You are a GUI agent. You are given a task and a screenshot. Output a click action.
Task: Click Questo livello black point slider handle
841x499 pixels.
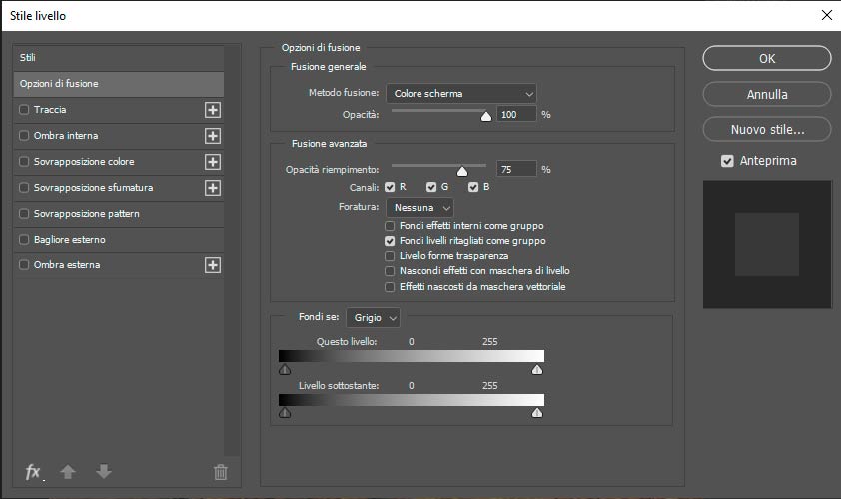coord(285,370)
